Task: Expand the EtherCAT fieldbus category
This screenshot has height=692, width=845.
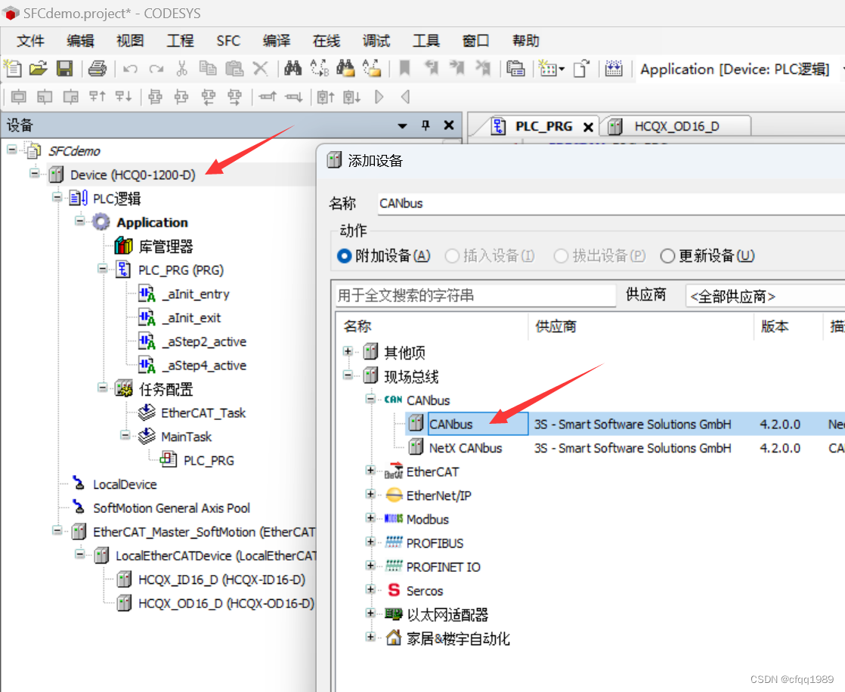Action: click(x=370, y=471)
